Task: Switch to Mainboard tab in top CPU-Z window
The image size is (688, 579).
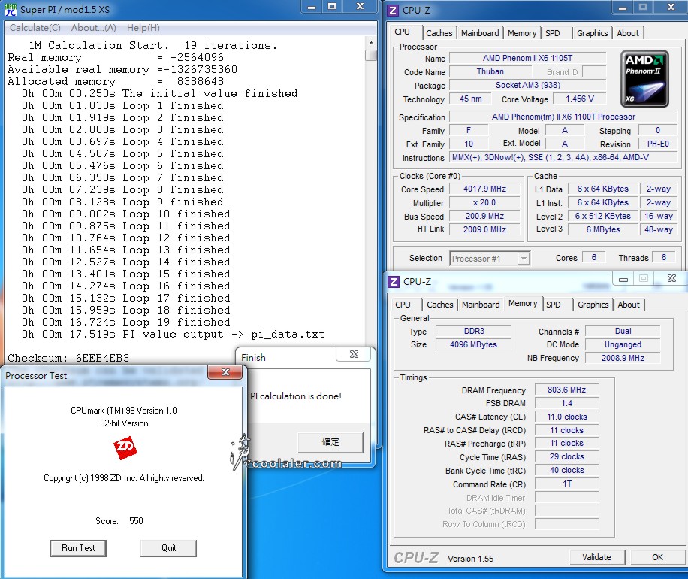Action: 480,33
